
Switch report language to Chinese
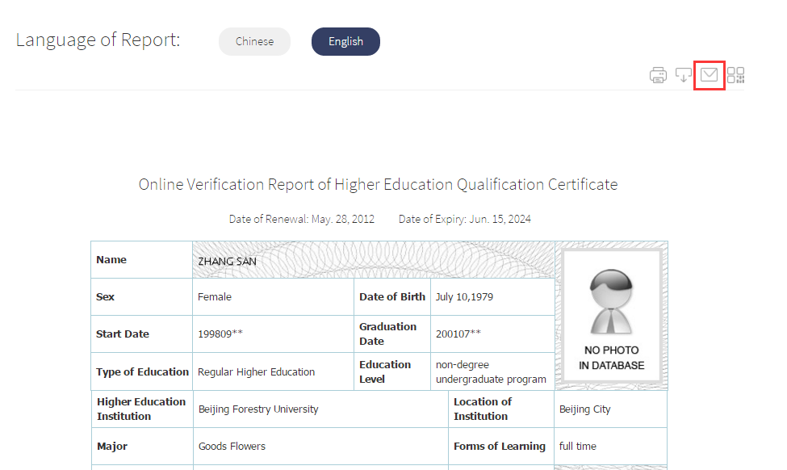(x=254, y=42)
